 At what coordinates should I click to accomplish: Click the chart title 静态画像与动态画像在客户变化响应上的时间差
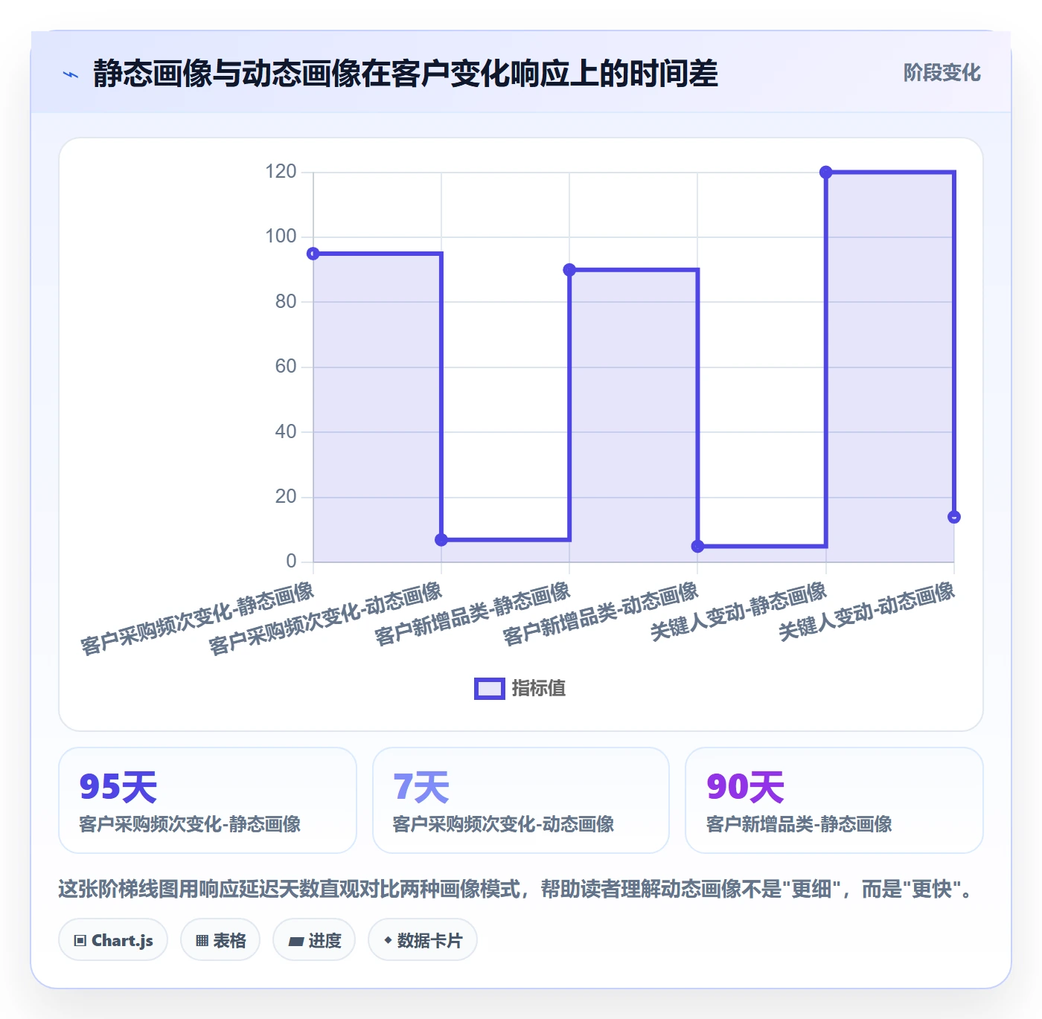coord(406,74)
